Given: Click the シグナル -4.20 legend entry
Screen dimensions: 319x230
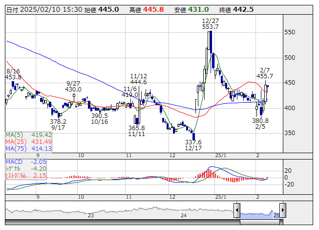Looking at the screenshot, I should (26, 169).
